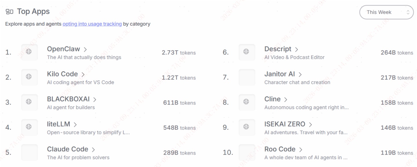417x167 pixels.
Task: Click the ISEKAI ZERO globe icon
Action: point(246,127)
